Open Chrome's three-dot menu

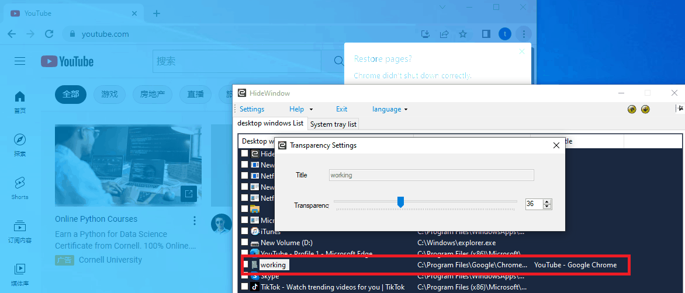pos(523,34)
